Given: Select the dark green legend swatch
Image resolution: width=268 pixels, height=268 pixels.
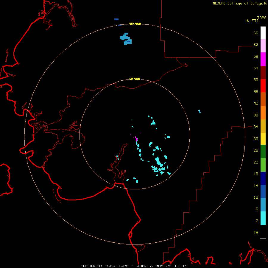Looking at the screenshot, I should 263,152.
